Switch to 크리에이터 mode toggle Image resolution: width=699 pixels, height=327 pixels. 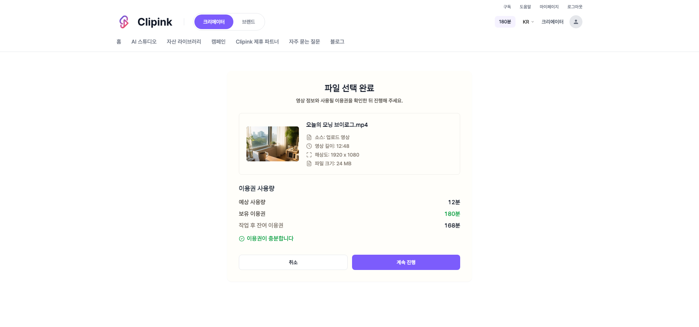click(214, 22)
